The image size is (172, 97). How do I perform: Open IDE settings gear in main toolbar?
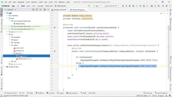[x=167, y=6]
